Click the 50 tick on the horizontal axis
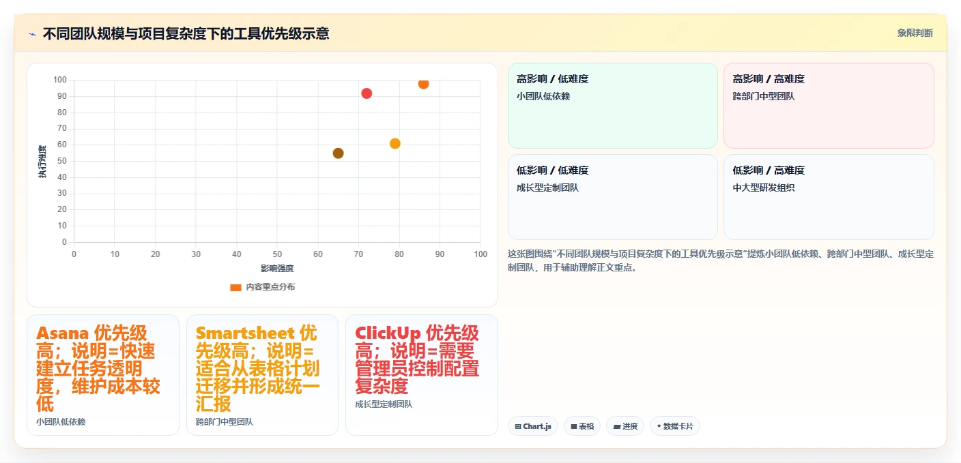 [277, 254]
